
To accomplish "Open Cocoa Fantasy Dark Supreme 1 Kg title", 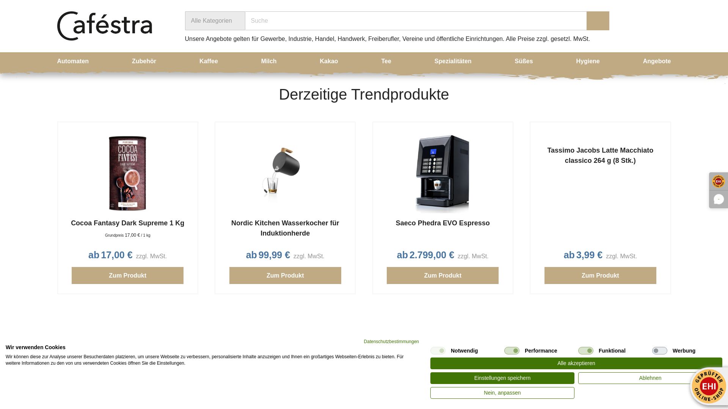I will 127,223.
